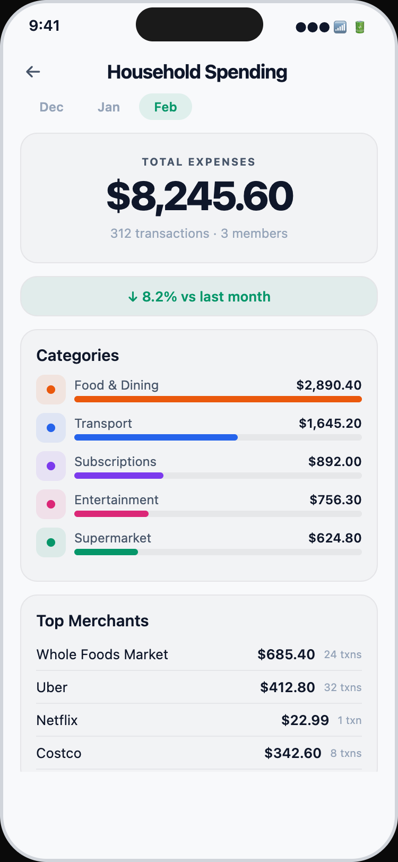Screen dimensions: 398x862
Task: Tap the 8.2% vs last month banner
Action: 199,296
